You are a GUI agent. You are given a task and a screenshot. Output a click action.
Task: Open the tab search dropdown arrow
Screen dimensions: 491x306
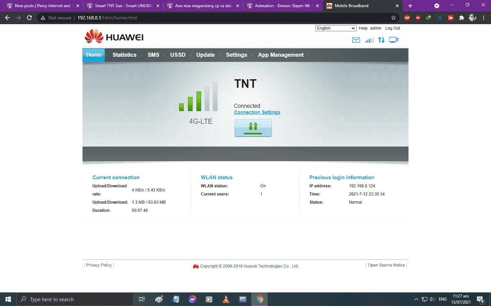pos(437,6)
